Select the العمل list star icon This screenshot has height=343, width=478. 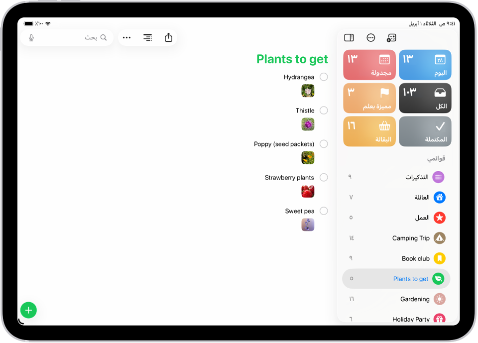tap(439, 218)
